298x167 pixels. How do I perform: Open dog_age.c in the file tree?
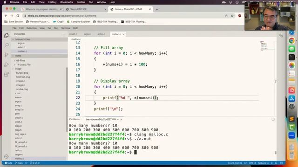click(20, 134)
